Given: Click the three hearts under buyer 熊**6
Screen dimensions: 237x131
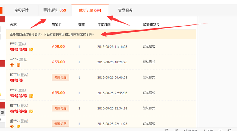Looking at the screenshot, I should click(16, 80).
